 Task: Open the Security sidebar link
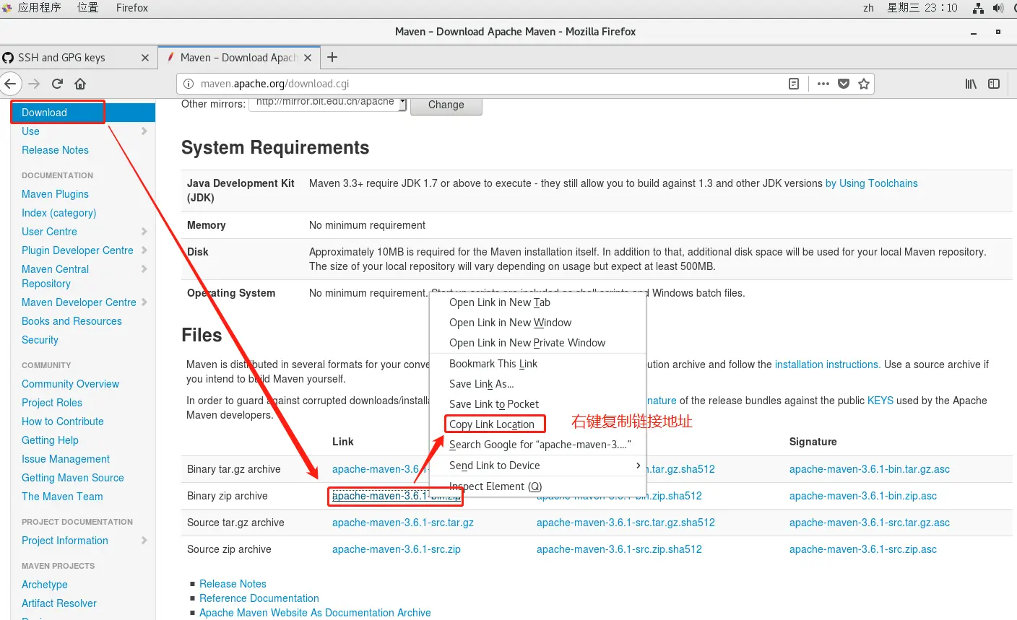tap(40, 340)
